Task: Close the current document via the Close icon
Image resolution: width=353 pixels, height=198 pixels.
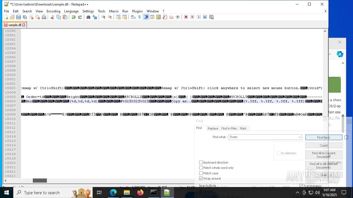Action: (31, 17)
